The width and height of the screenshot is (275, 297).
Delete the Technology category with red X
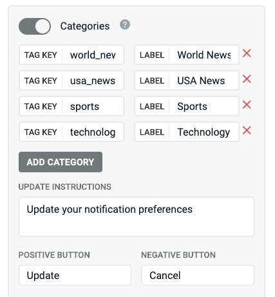pos(247,130)
